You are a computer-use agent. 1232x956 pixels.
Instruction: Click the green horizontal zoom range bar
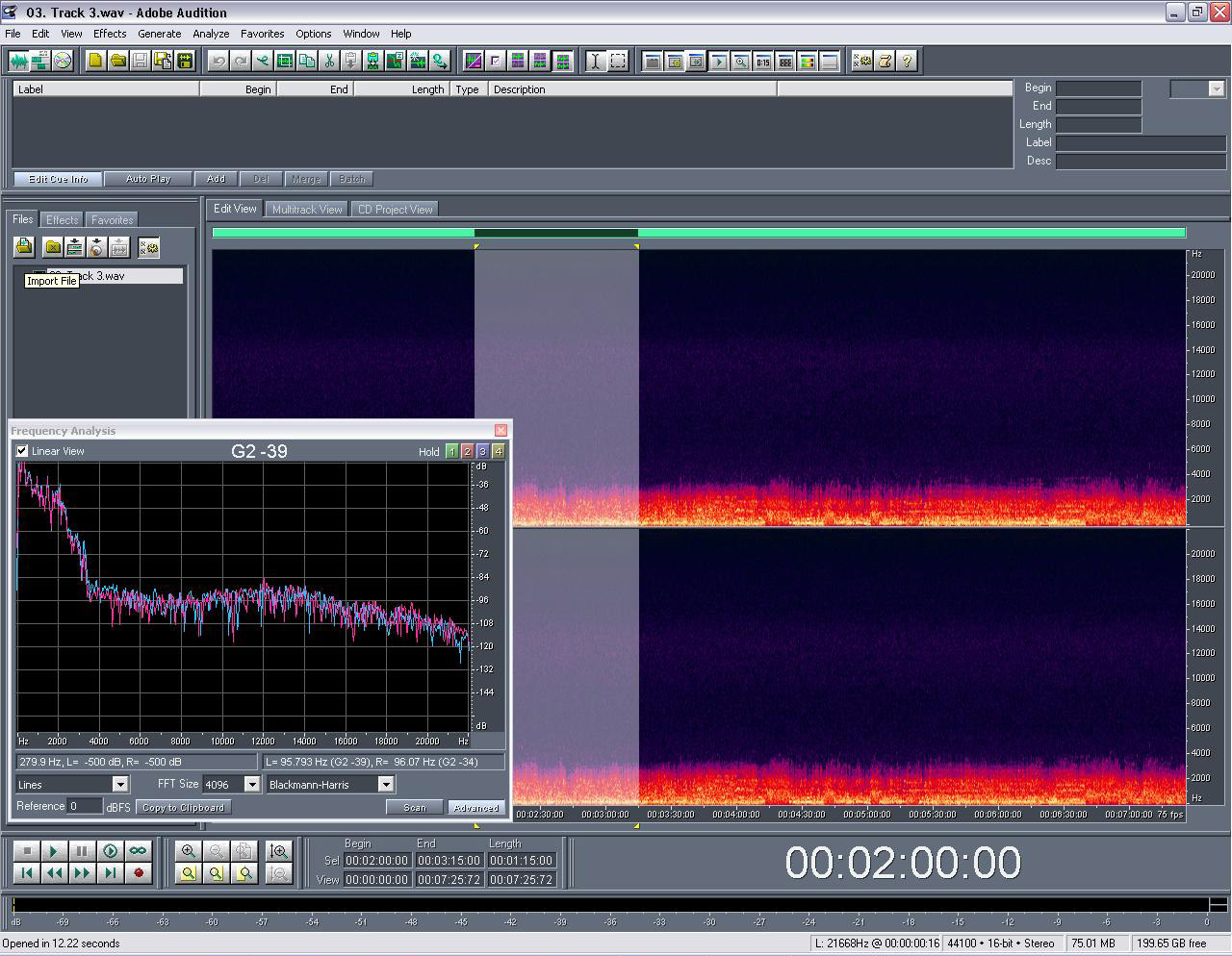[x=699, y=233]
